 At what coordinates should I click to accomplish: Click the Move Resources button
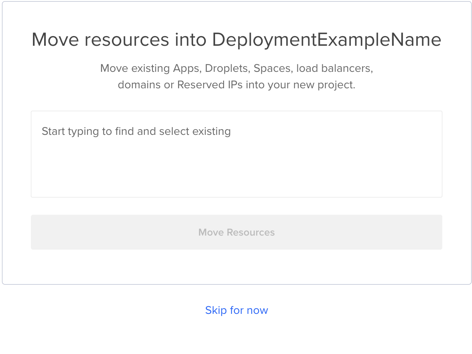click(236, 232)
